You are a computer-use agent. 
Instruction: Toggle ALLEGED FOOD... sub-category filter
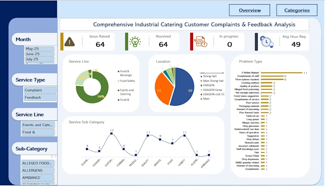(x=38, y=163)
